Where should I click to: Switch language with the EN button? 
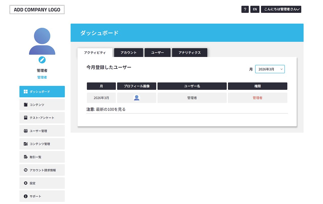255,9
